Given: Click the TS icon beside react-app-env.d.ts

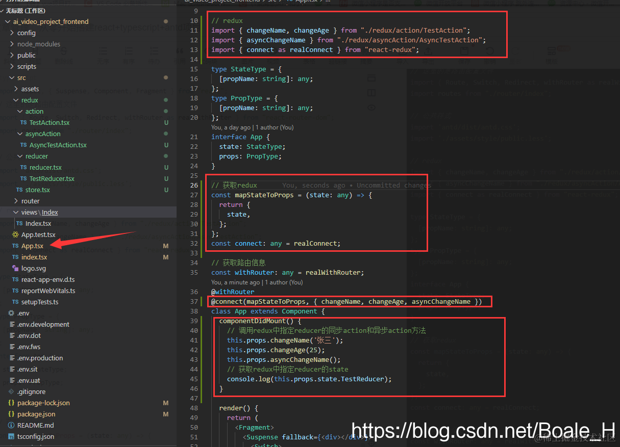Looking at the screenshot, I should point(15,280).
